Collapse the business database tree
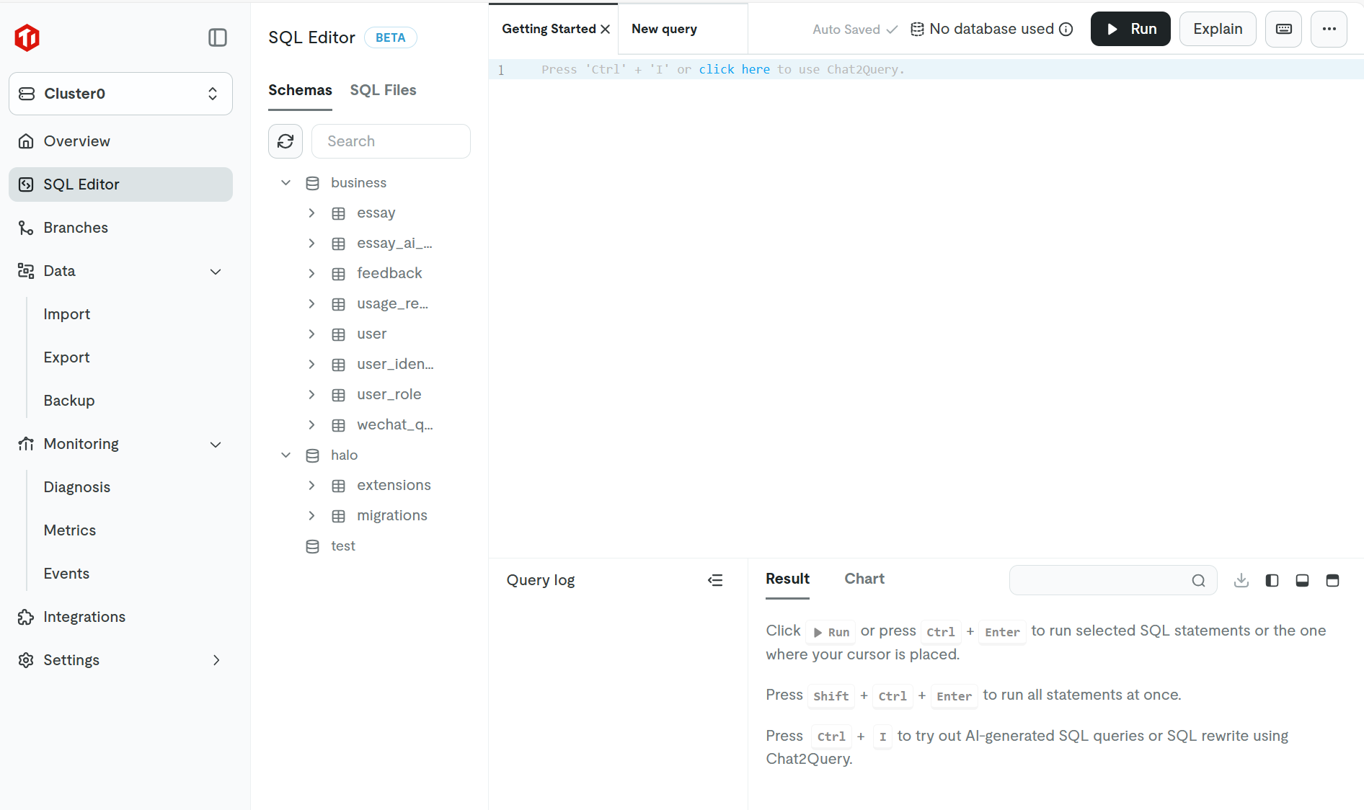This screenshot has width=1364, height=810. [x=286, y=183]
